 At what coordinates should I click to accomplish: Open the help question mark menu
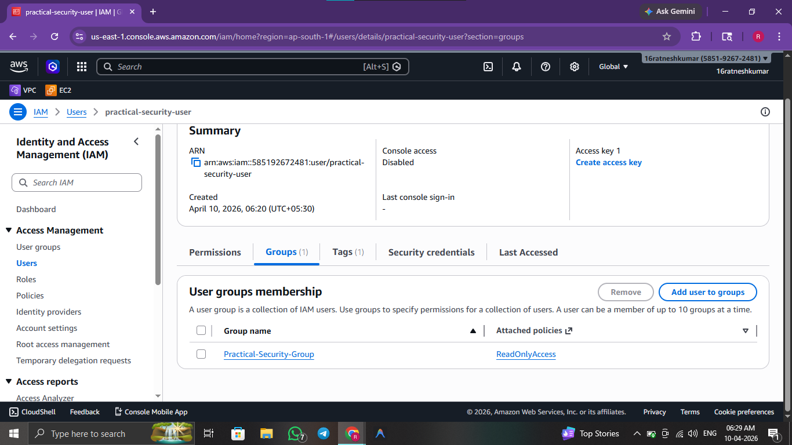coord(546,67)
